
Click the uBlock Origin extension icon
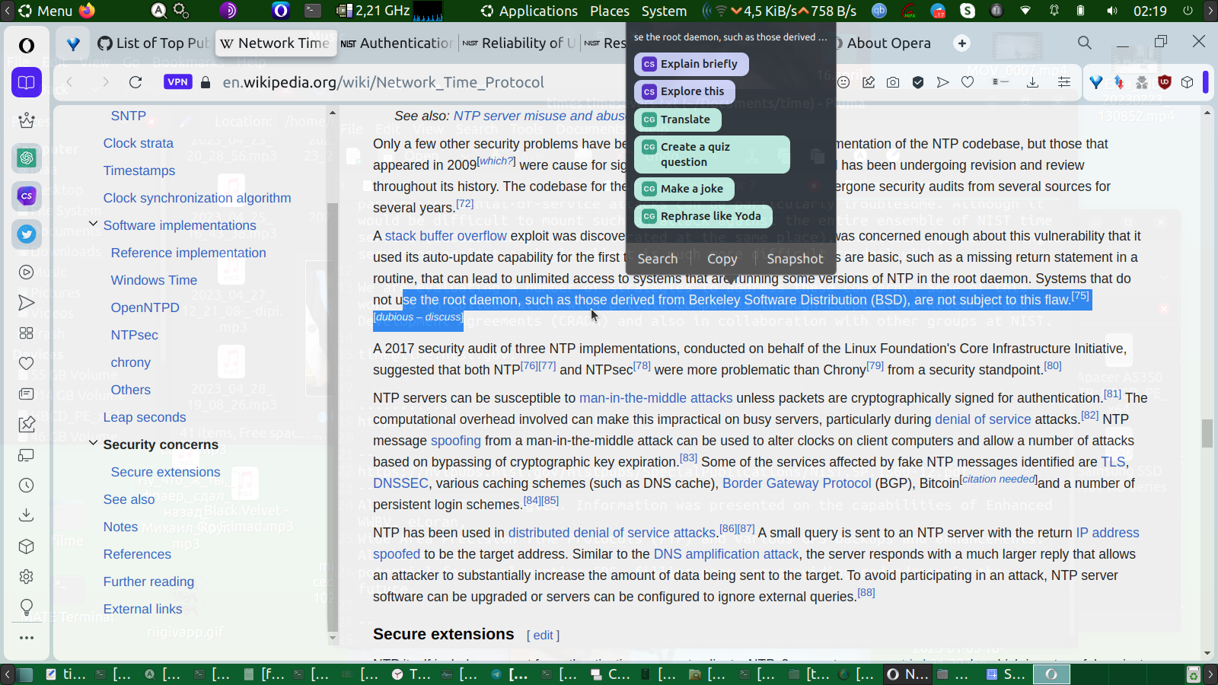pos(1164,82)
